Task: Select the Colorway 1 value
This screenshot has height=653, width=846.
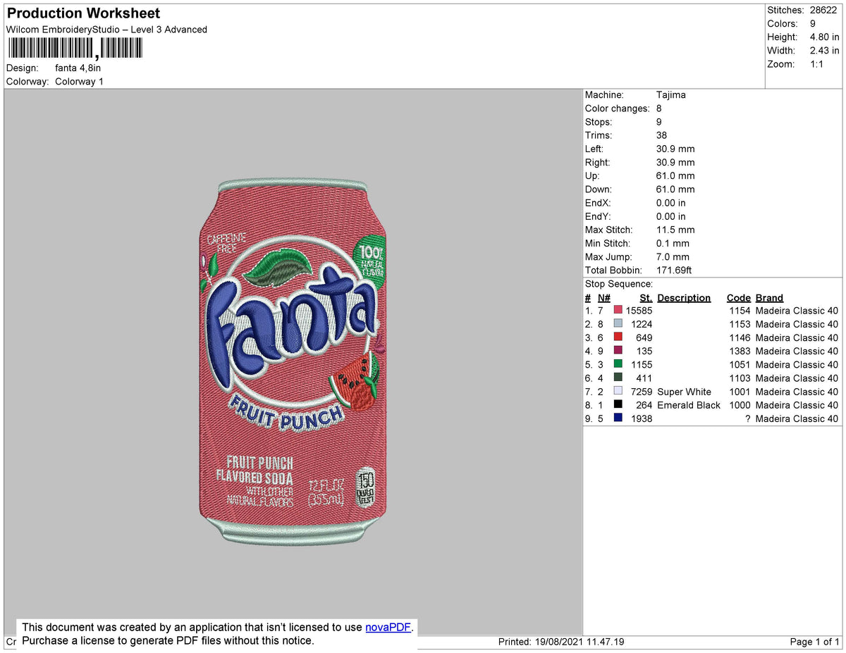Action: pyautogui.click(x=79, y=81)
